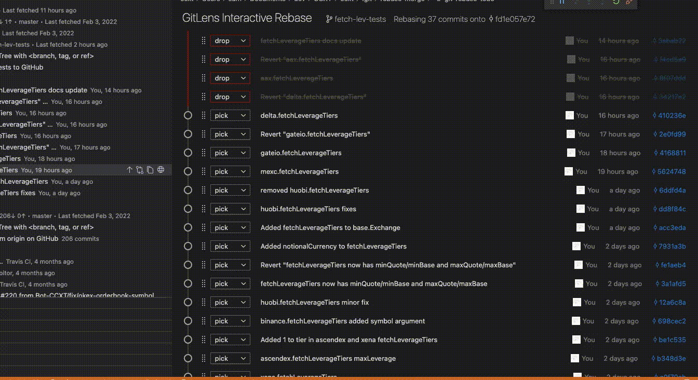Open commit SHA link b348d3e
This screenshot has width=698, height=380.
(x=668, y=358)
